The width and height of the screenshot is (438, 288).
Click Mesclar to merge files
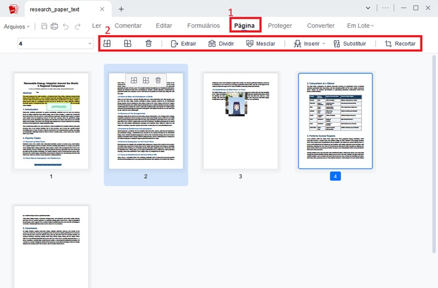261,44
